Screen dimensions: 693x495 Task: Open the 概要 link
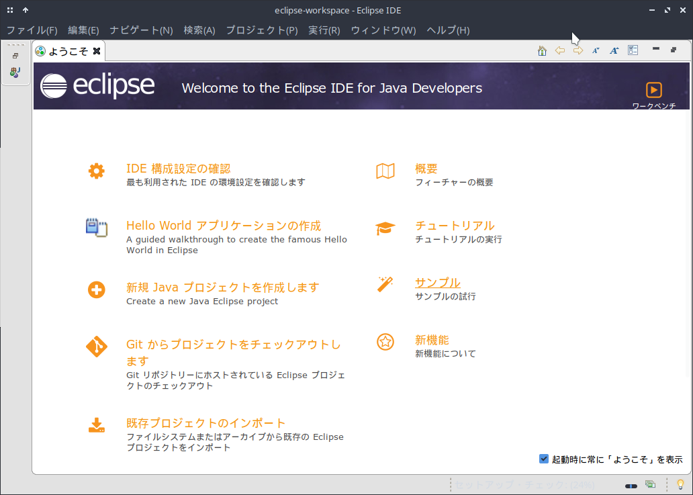[426, 169]
